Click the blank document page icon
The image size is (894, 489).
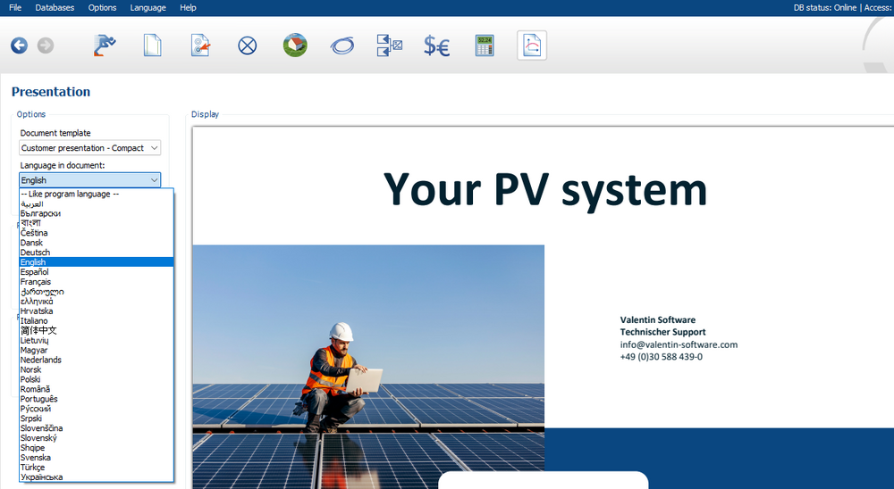click(x=153, y=46)
